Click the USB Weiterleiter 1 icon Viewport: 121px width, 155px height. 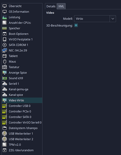pyautogui.click(x=5, y=134)
